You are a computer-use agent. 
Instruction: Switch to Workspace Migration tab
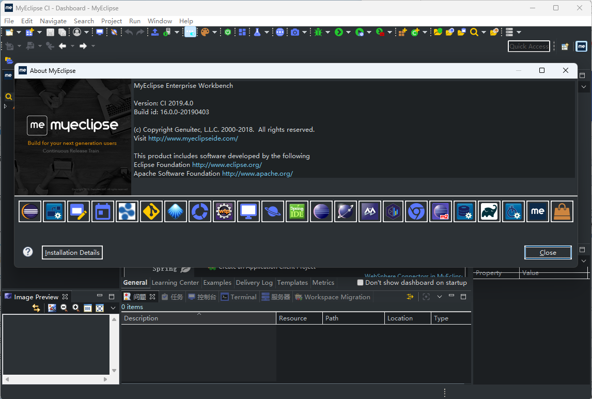pos(333,297)
